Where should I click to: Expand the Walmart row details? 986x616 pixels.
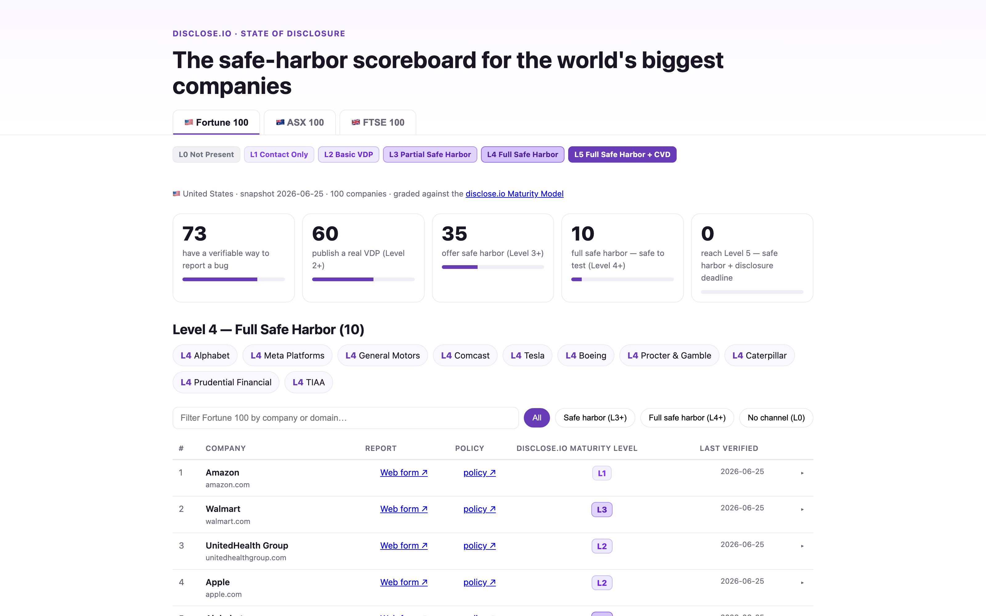pos(802,509)
